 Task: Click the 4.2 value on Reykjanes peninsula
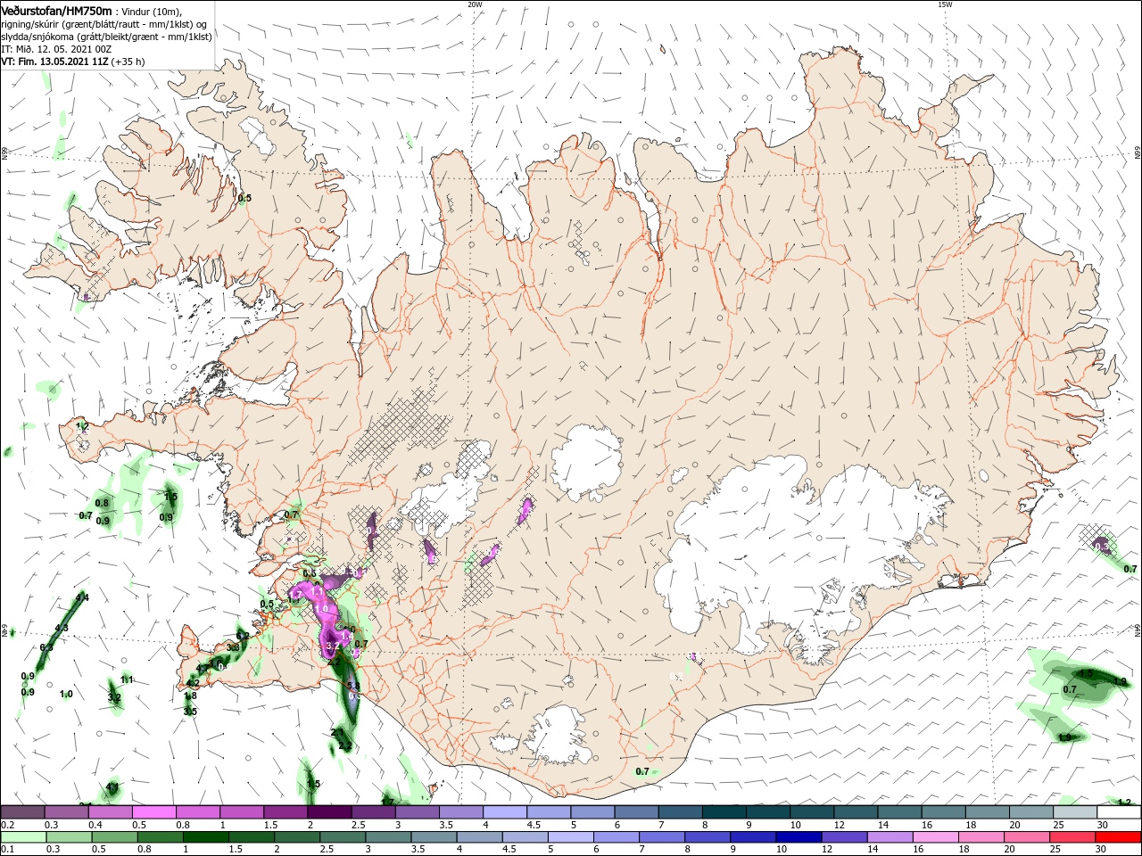click(x=193, y=684)
